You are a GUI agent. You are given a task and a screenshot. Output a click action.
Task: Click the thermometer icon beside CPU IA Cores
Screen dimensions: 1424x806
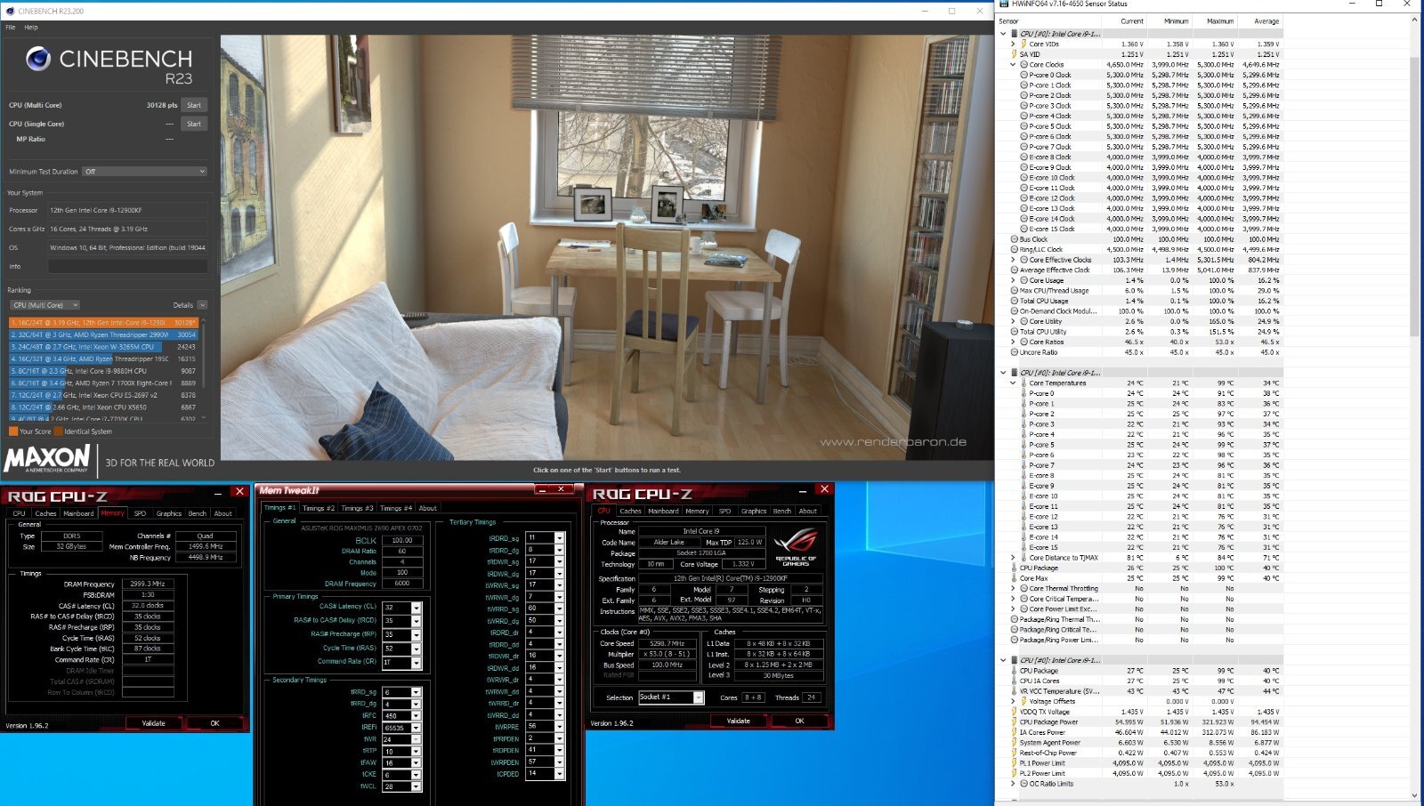pyautogui.click(x=1014, y=681)
